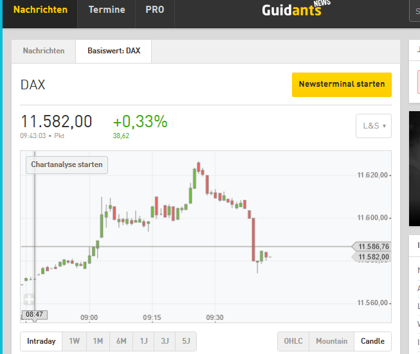420x354 pixels.
Task: Click the 08:47 time marker on the chart axis
Action: (x=35, y=314)
